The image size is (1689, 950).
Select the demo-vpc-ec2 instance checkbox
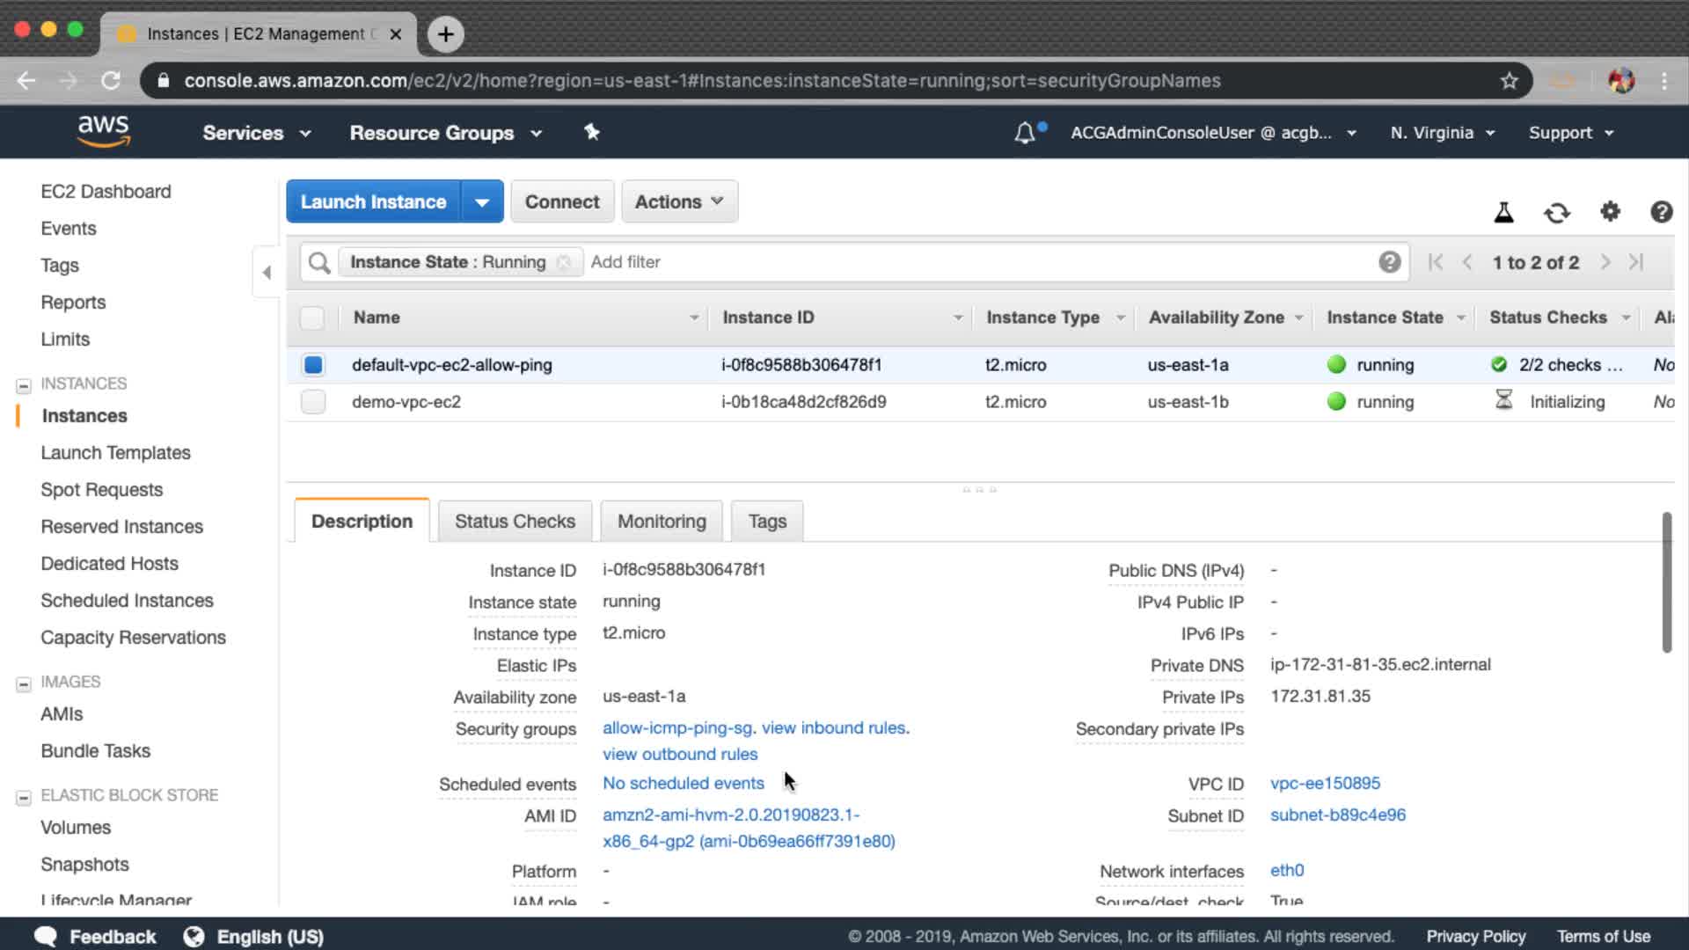313,402
